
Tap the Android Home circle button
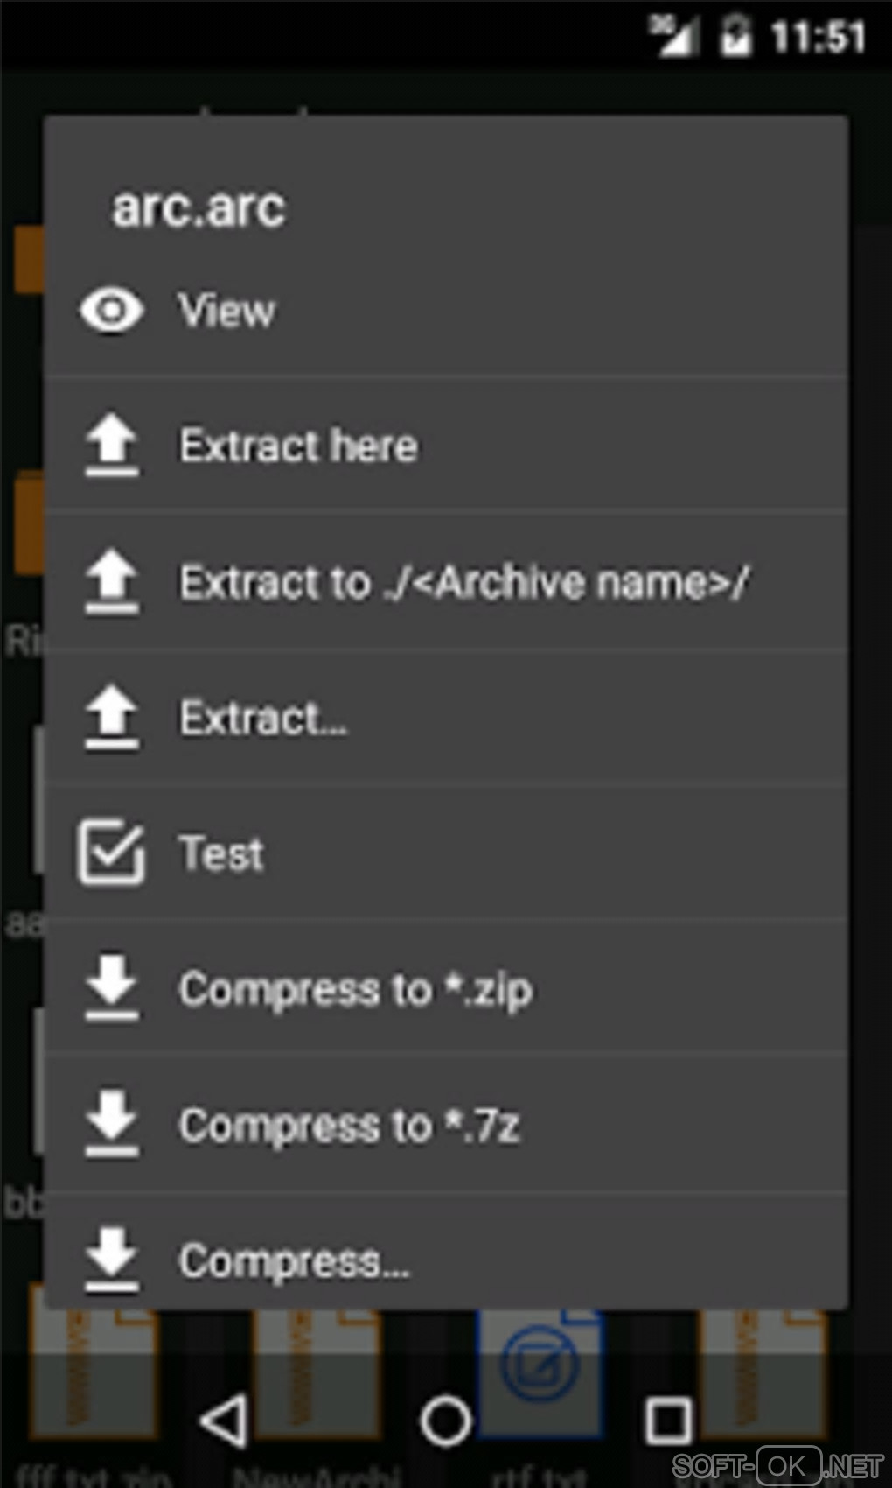(446, 1420)
